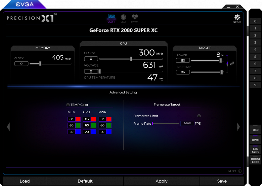Select profile slot 4
262x186 pixels.
coord(255,50)
